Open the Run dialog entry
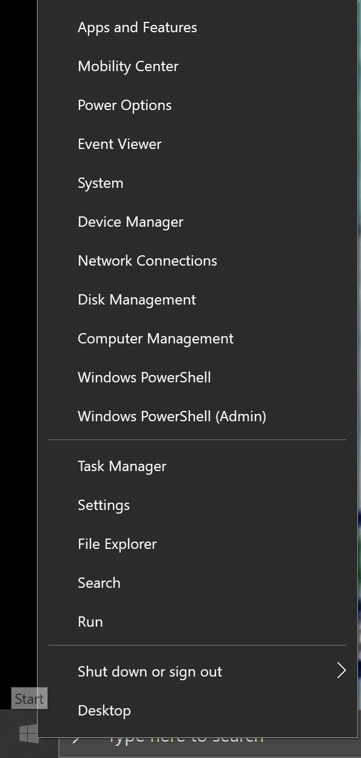 (x=198, y=622)
